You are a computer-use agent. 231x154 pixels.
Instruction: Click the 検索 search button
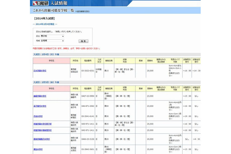click(83, 41)
